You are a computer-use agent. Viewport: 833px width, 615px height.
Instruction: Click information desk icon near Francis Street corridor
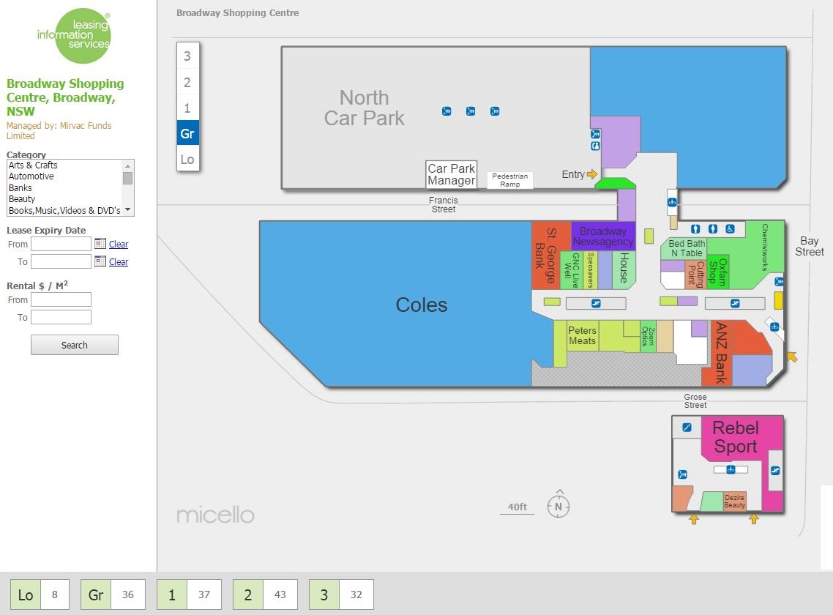tap(672, 202)
